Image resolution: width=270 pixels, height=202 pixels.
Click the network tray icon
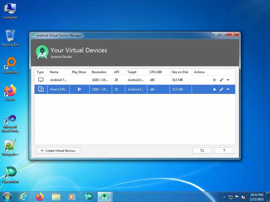tap(230, 197)
